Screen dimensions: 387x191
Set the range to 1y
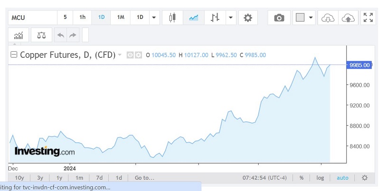[59, 178]
